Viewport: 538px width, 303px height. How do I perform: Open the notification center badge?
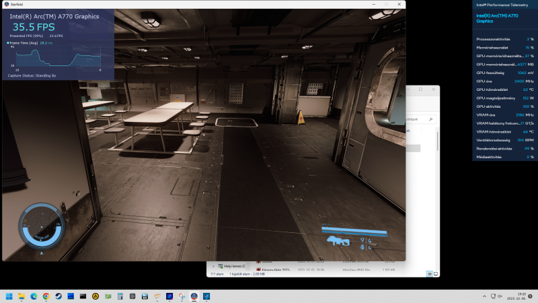pos(530,296)
